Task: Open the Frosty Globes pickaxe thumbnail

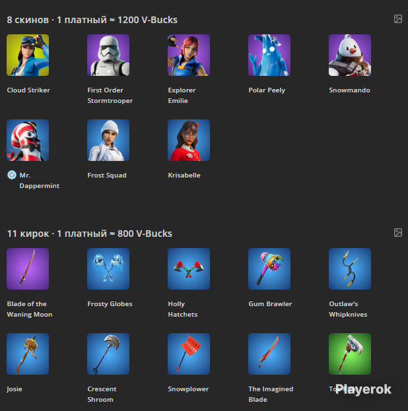Action: click(108, 269)
